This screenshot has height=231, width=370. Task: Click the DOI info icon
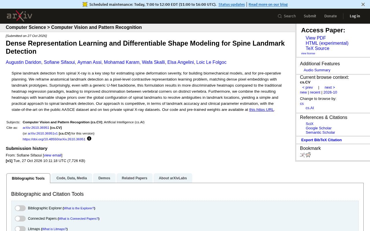[x=89, y=139]
